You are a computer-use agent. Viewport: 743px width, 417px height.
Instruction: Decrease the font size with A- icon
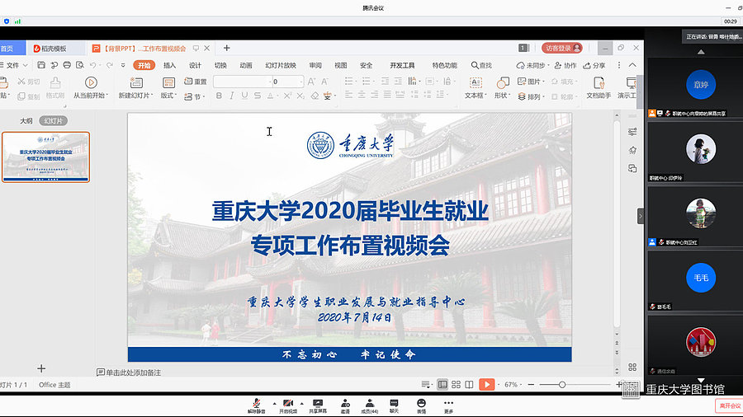click(x=324, y=82)
